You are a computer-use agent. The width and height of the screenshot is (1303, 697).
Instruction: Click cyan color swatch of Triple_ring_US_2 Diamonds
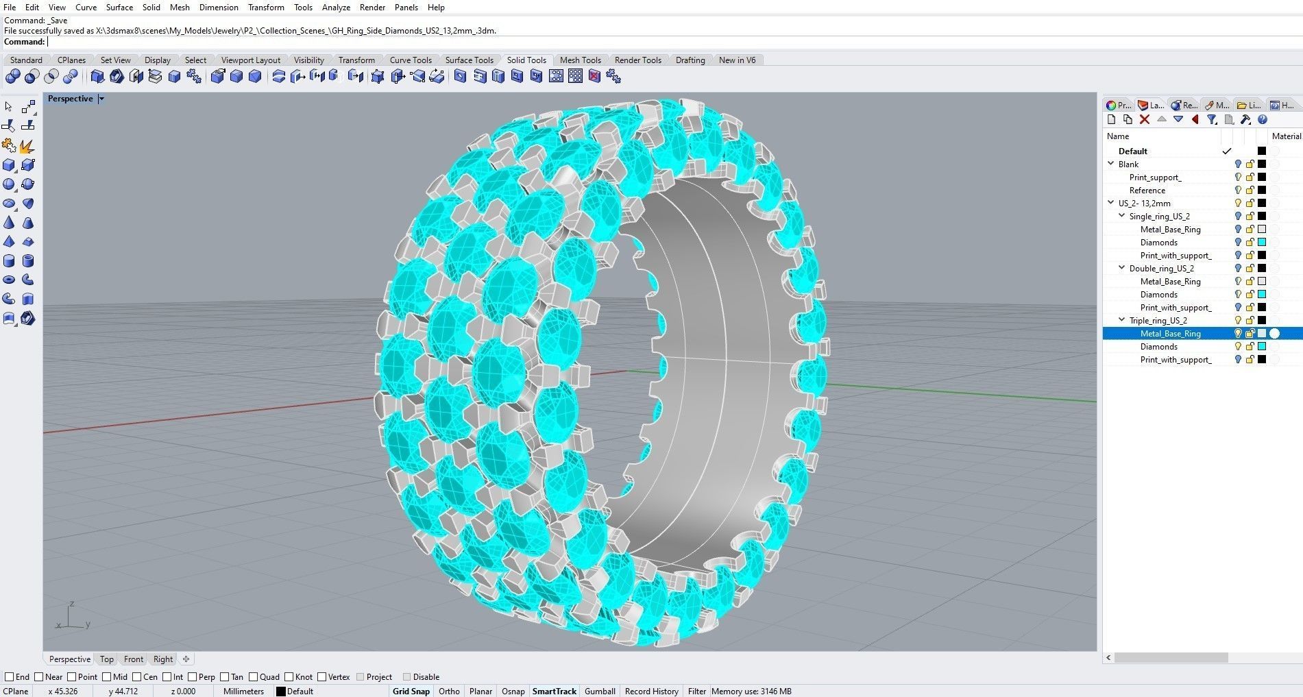1261,346
